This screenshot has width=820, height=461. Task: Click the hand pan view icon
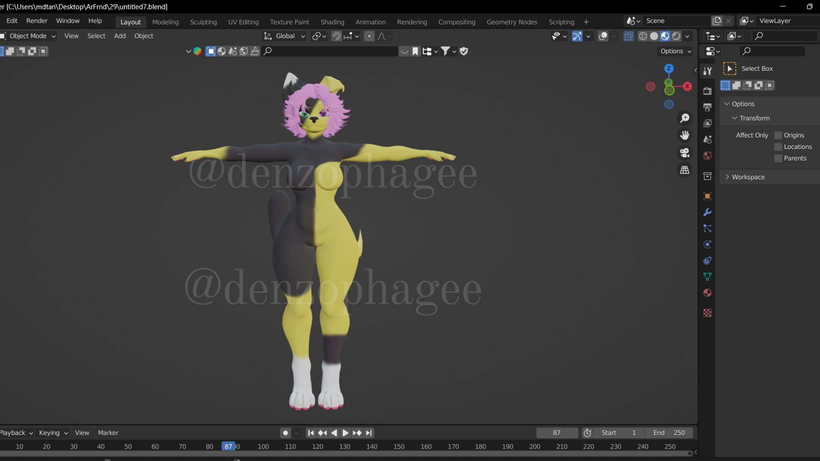click(685, 135)
